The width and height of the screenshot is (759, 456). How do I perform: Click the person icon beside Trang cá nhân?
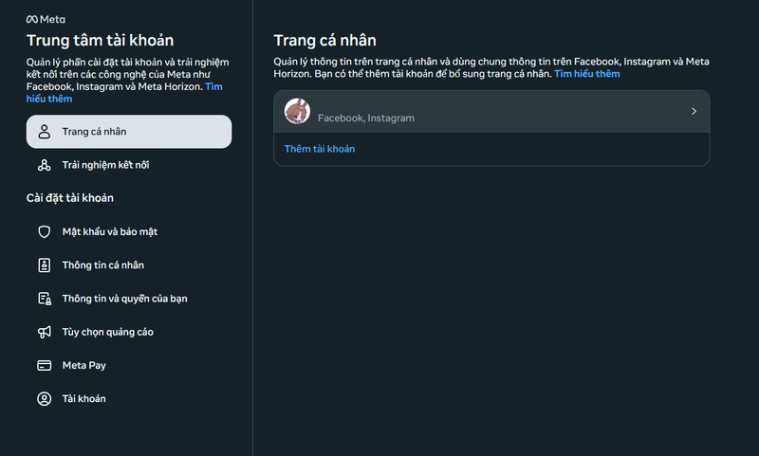(x=44, y=132)
